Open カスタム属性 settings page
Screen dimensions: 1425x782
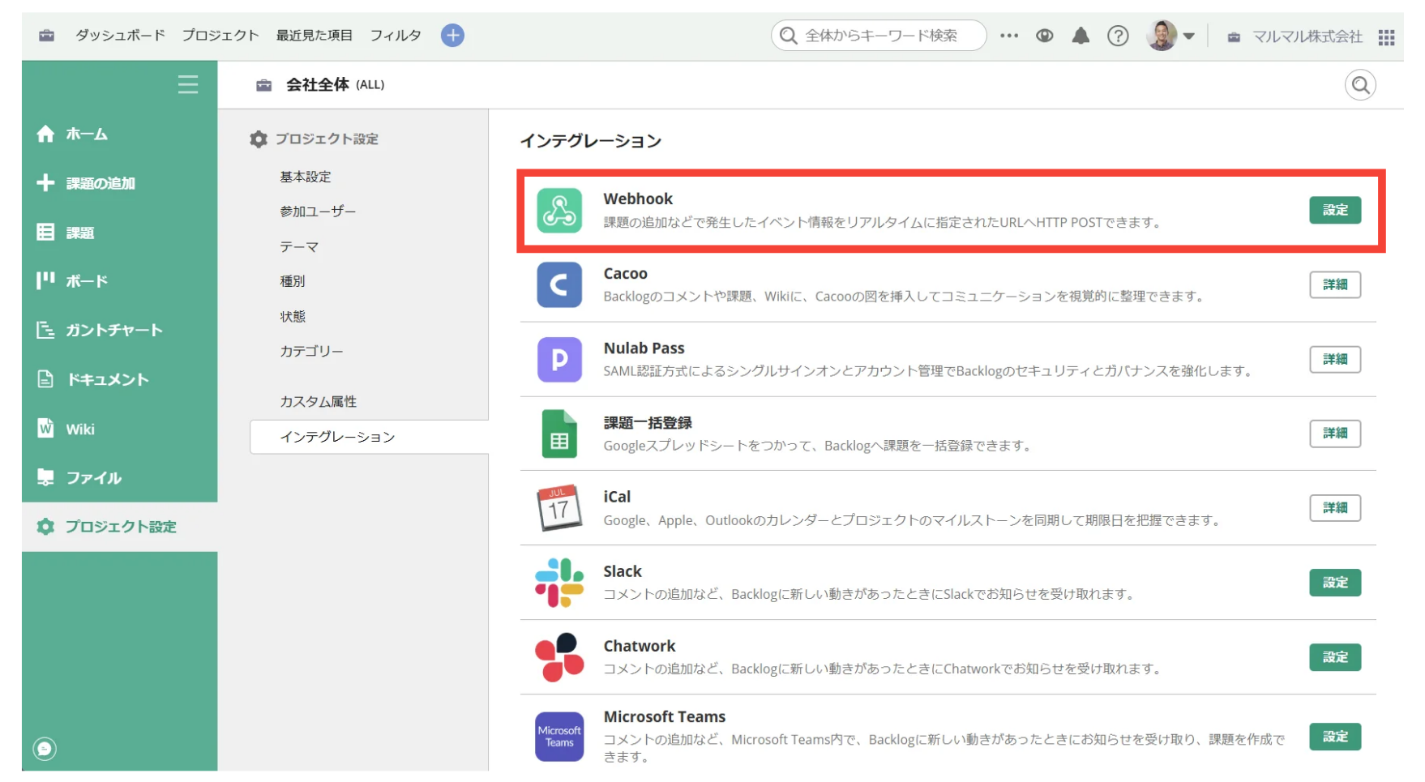[318, 402]
